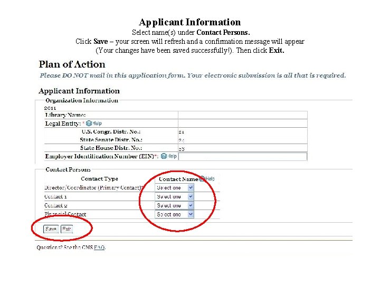Click the Director/Coordinator (Primary Contact) label
Image resolution: width=380 pixels, height=285 pixels.
coord(94,187)
